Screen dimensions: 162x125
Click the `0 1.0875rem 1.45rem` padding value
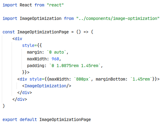tap(75, 66)
